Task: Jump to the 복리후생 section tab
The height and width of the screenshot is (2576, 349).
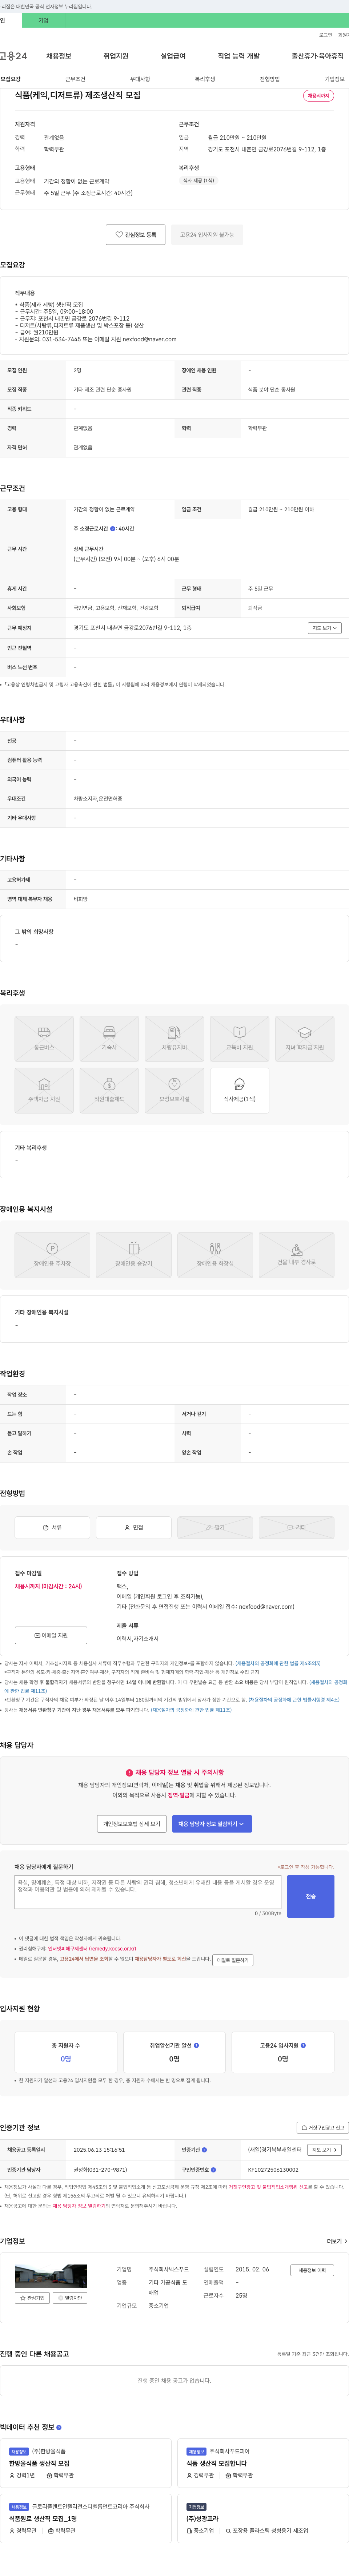Action: 205,79
